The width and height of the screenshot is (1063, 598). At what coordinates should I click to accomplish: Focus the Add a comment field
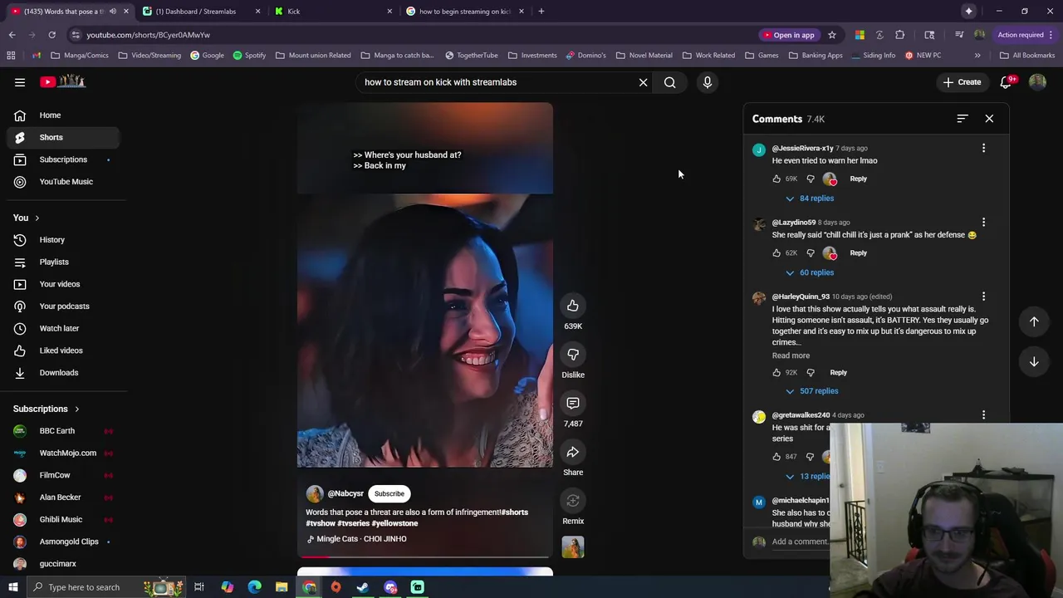click(x=800, y=542)
